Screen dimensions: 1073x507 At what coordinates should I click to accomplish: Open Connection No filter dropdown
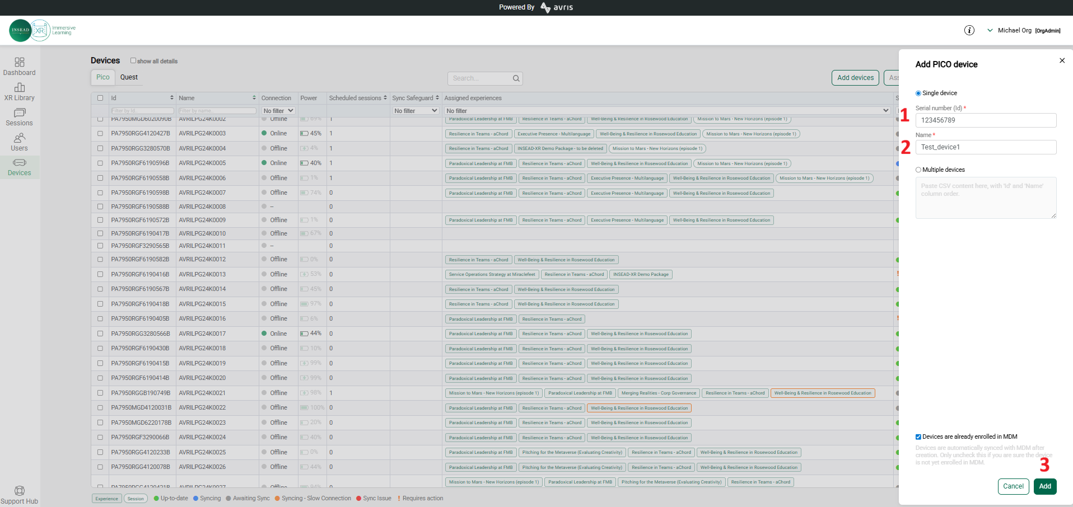point(278,111)
